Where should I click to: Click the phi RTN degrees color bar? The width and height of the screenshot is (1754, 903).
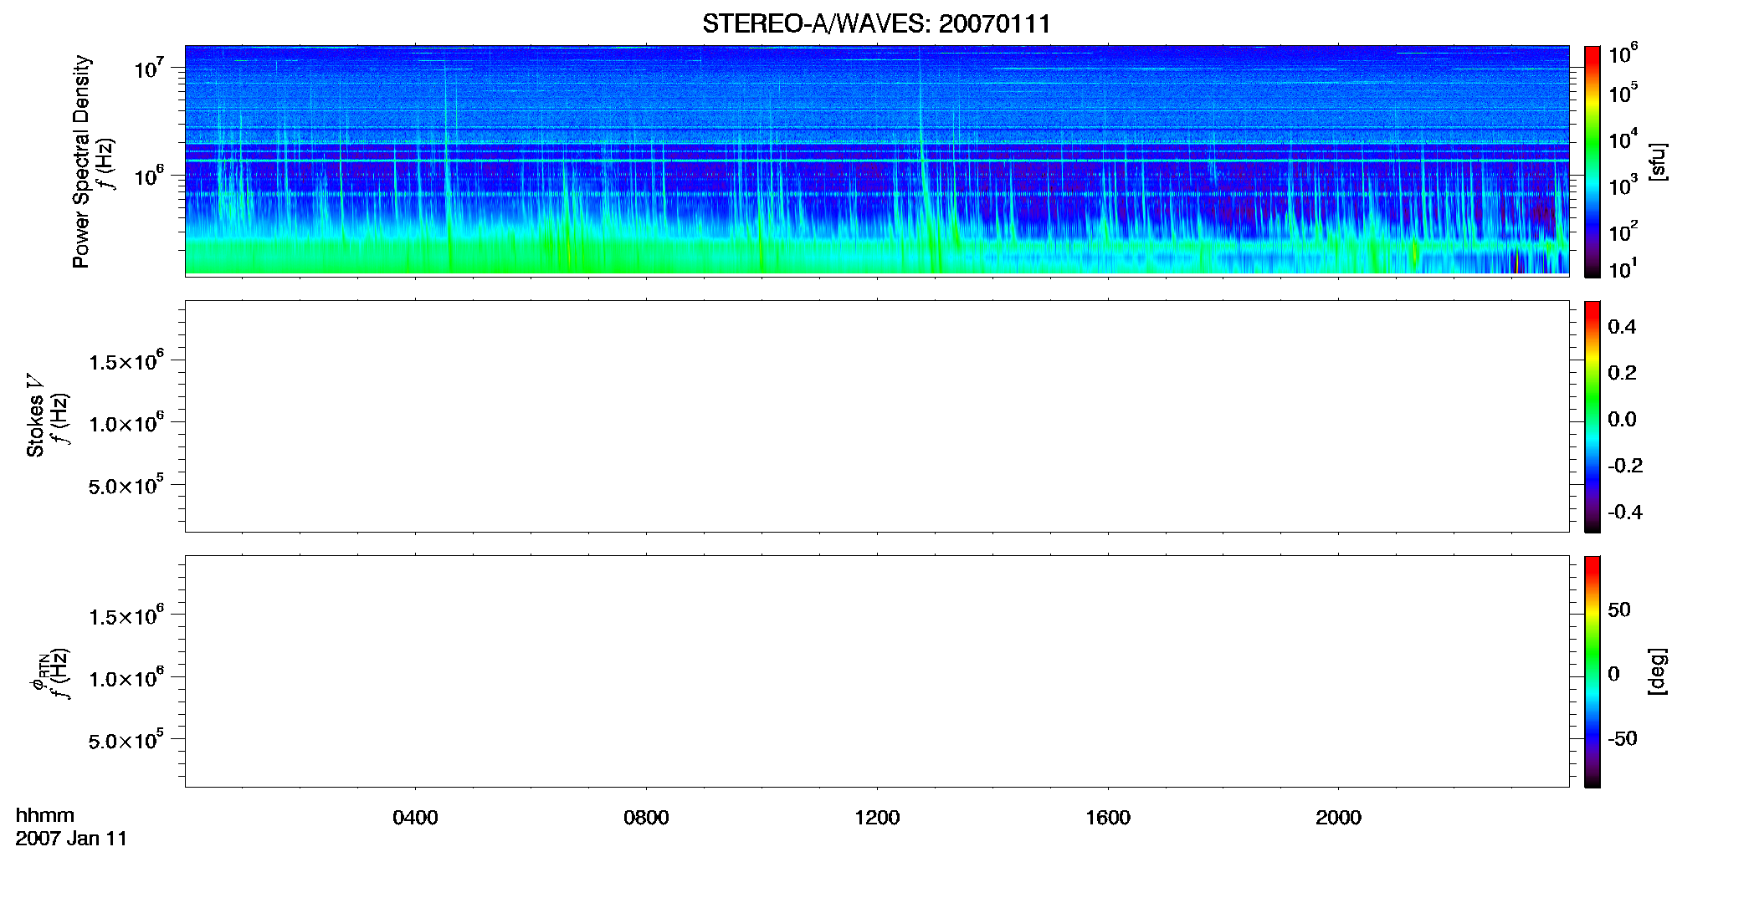[x=1592, y=671]
